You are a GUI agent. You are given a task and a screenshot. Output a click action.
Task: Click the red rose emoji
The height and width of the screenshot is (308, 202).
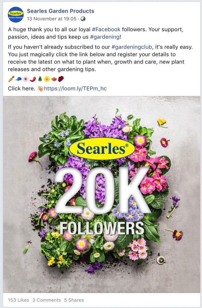[x=61, y=79]
